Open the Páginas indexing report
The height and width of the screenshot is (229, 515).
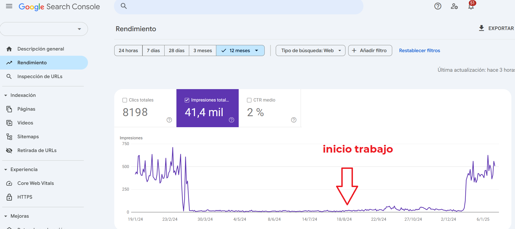(44, 109)
